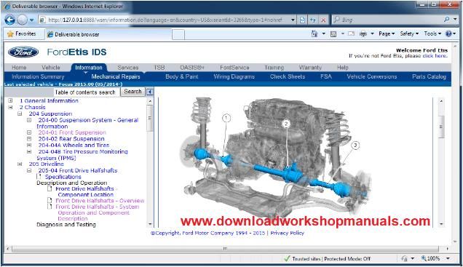Open FSA submenu item
Screen dimensions: 463x267
tap(326, 76)
